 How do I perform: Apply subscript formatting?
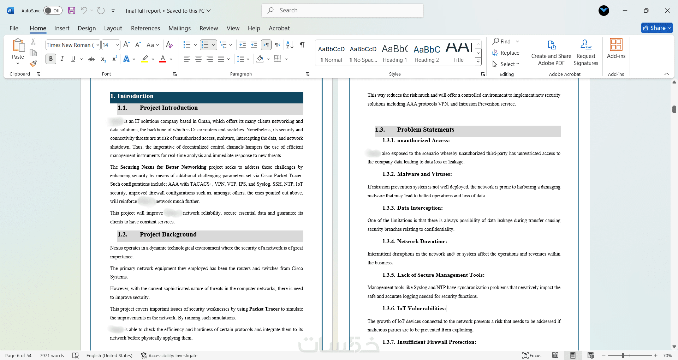coord(103,59)
